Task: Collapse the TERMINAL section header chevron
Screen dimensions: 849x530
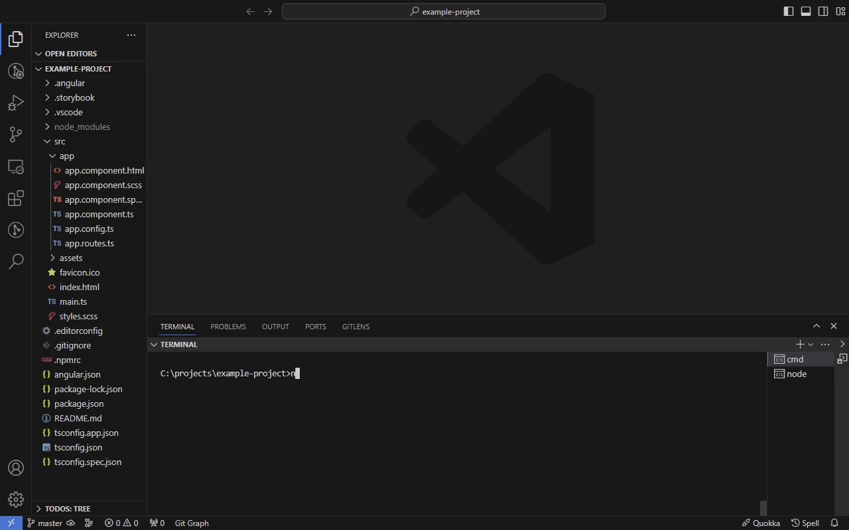Action: (x=154, y=344)
